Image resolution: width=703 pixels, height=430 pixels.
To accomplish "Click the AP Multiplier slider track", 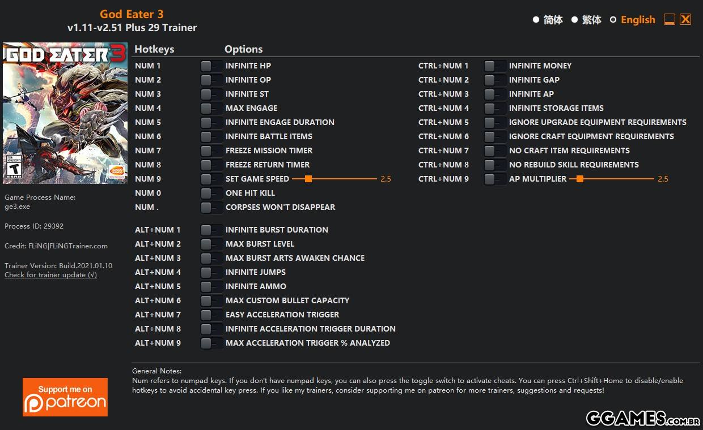I will point(618,179).
